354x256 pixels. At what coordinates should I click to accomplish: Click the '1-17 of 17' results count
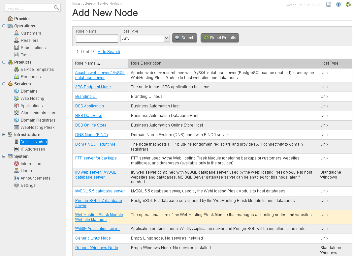point(85,52)
